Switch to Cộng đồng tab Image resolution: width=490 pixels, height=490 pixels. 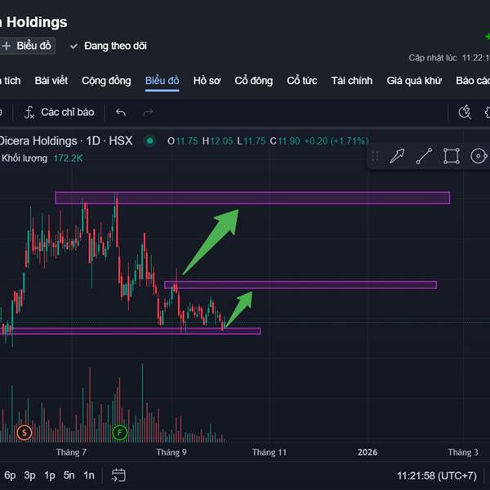tap(106, 81)
